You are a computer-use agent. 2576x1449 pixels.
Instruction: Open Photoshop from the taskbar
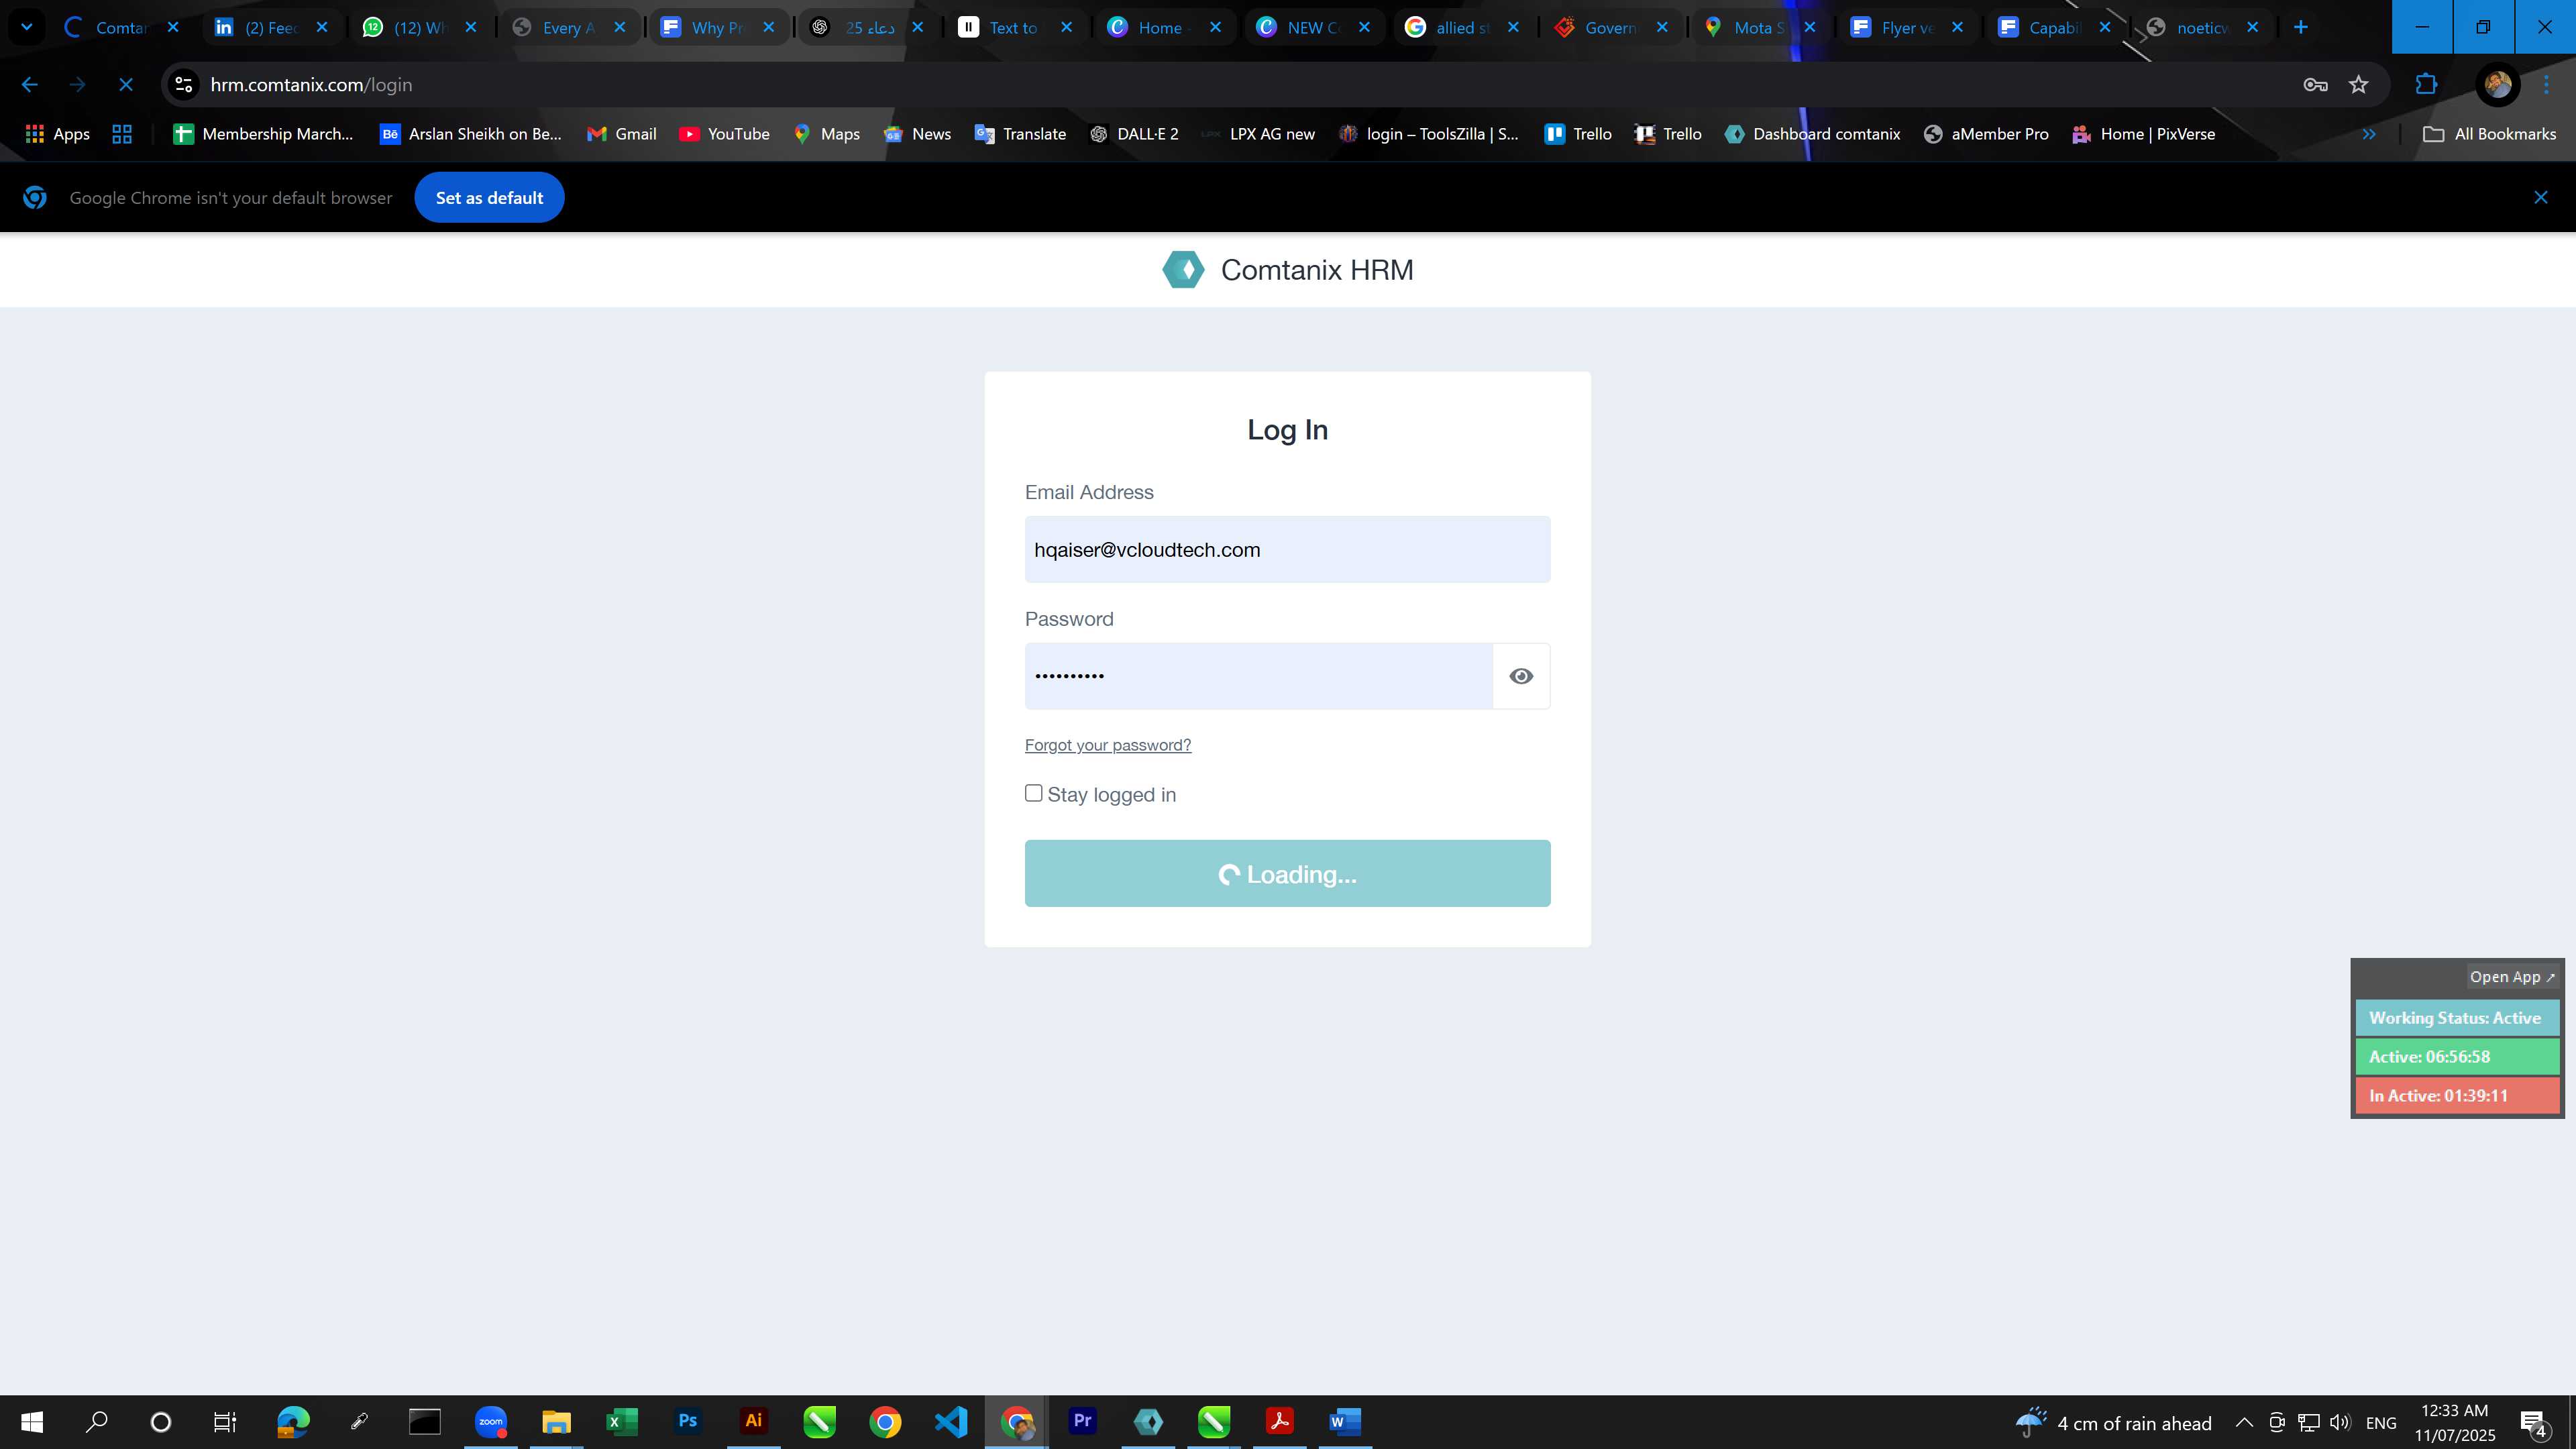pyautogui.click(x=688, y=1422)
